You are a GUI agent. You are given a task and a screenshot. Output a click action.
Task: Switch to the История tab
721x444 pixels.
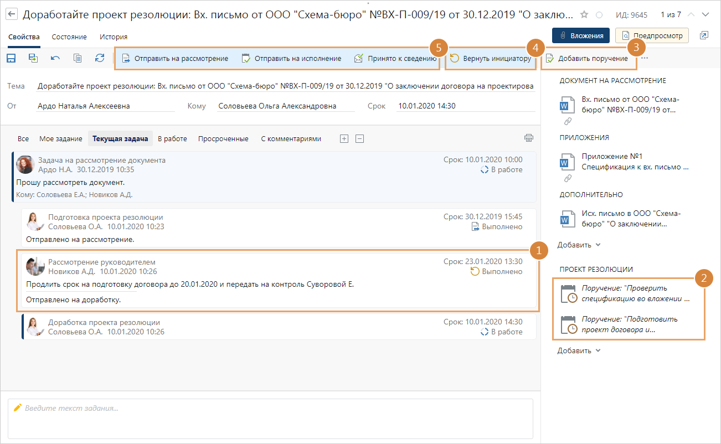tap(114, 37)
